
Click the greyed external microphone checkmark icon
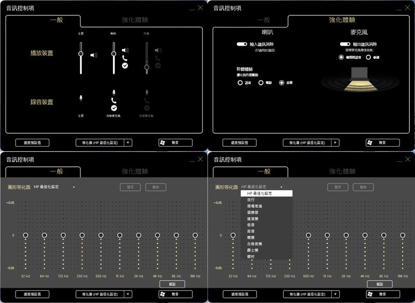pos(147,108)
